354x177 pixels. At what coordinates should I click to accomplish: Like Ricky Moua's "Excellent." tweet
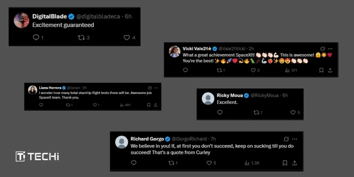(x=293, y=112)
